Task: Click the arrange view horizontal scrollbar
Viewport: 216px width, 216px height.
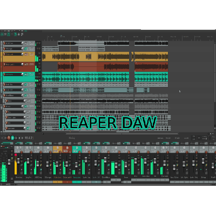Action: pyautogui.click(x=122, y=134)
